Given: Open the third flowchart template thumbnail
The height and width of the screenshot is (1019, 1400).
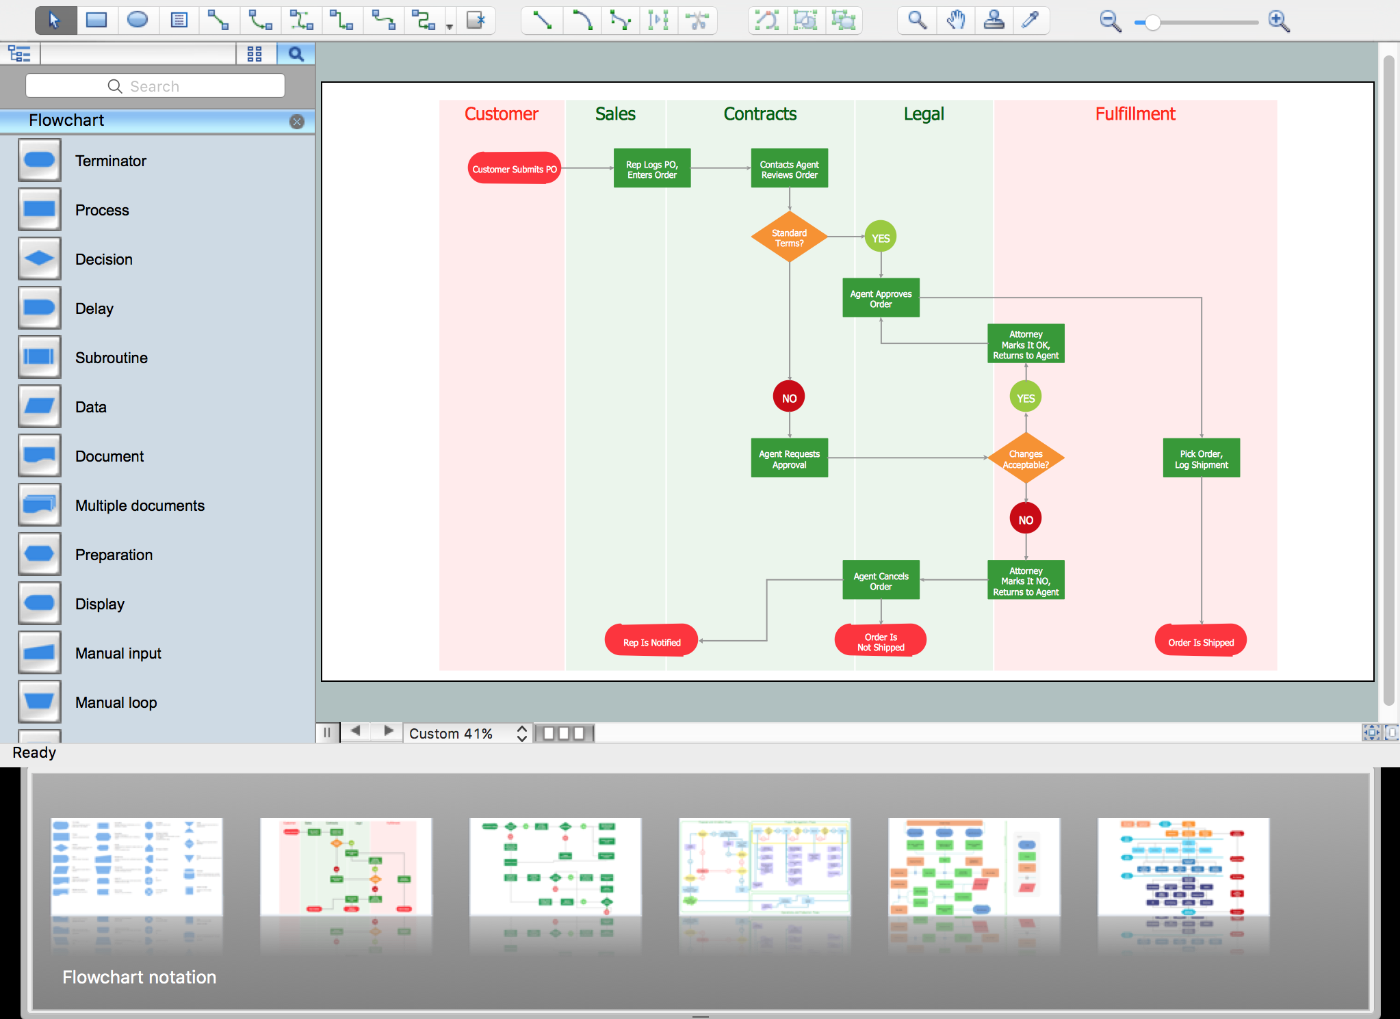Looking at the screenshot, I should click(x=555, y=866).
